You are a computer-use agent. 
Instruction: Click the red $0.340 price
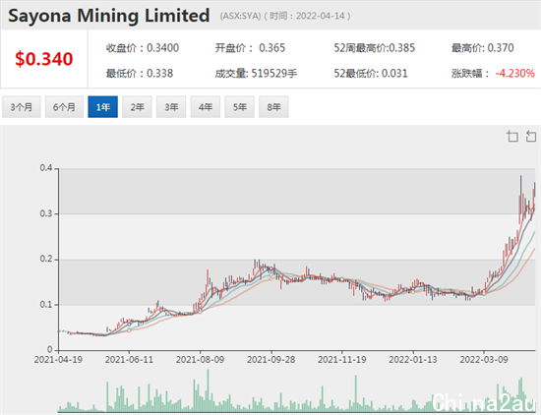pos(44,59)
